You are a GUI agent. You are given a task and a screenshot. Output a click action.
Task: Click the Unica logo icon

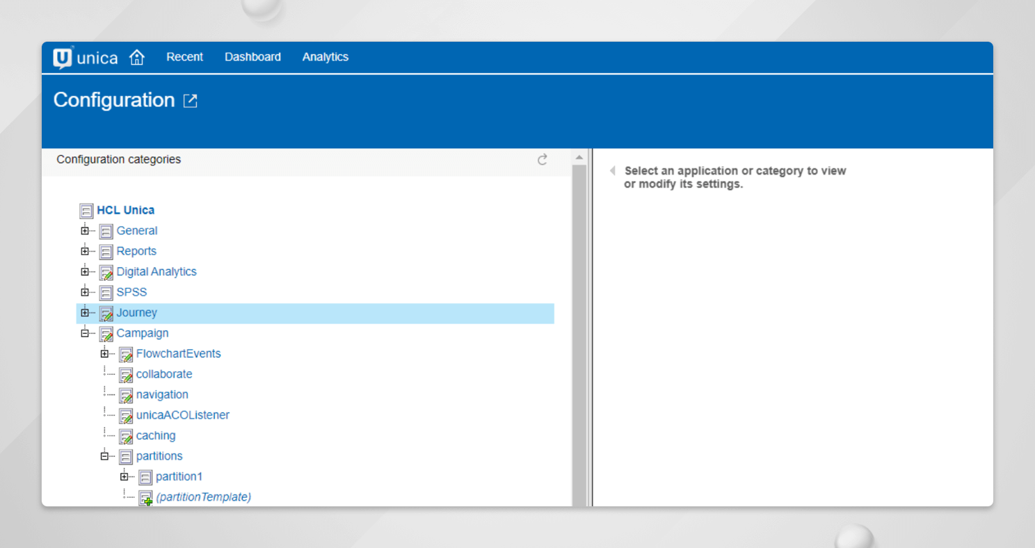[x=63, y=58]
